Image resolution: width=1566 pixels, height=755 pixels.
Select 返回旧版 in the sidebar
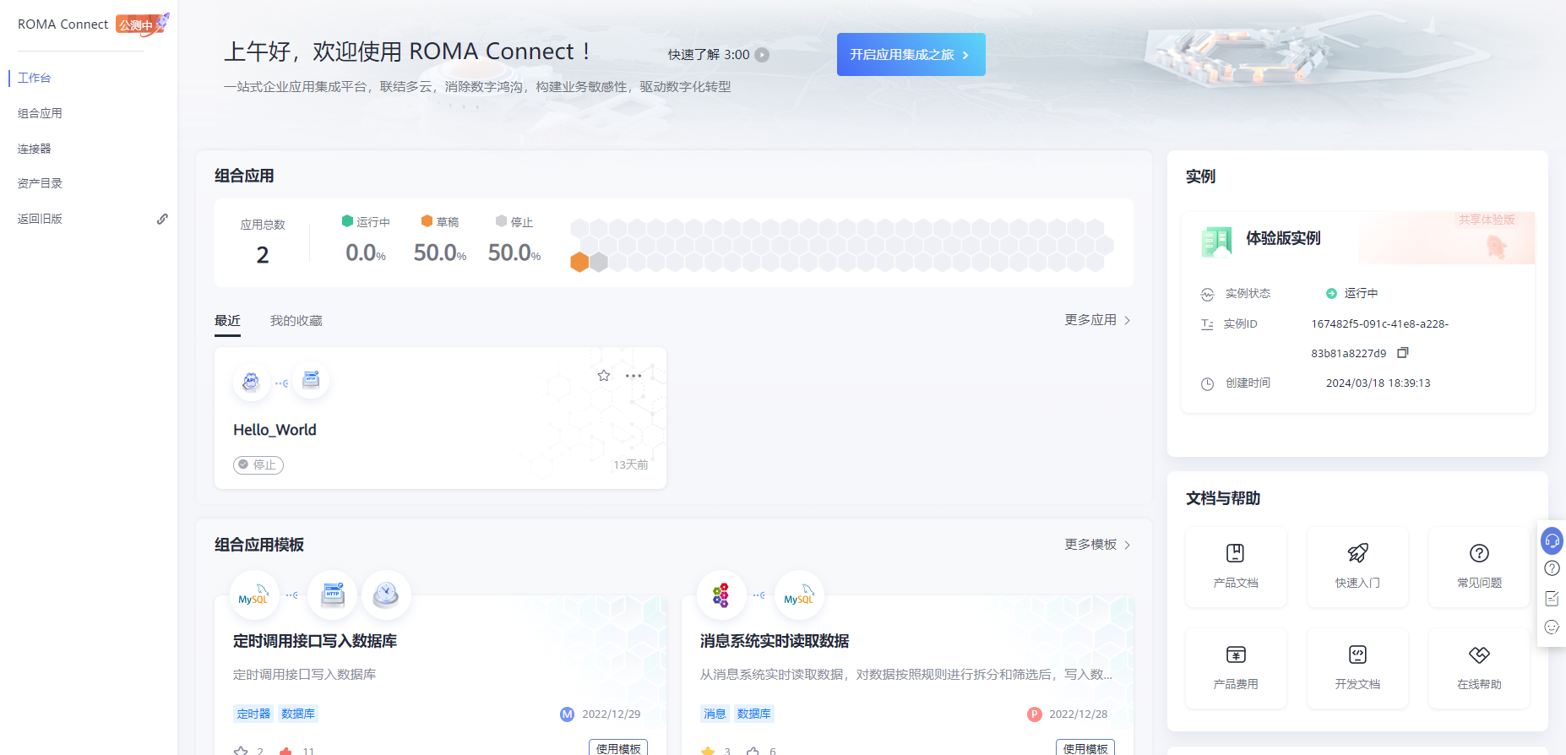point(40,219)
